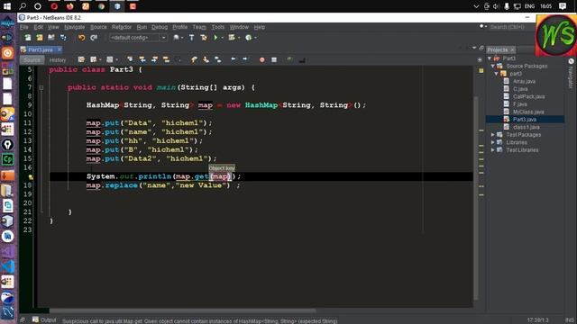Image resolution: width=577 pixels, height=324 pixels.
Task: Click the Redo arrow icon
Action: click(x=94, y=38)
